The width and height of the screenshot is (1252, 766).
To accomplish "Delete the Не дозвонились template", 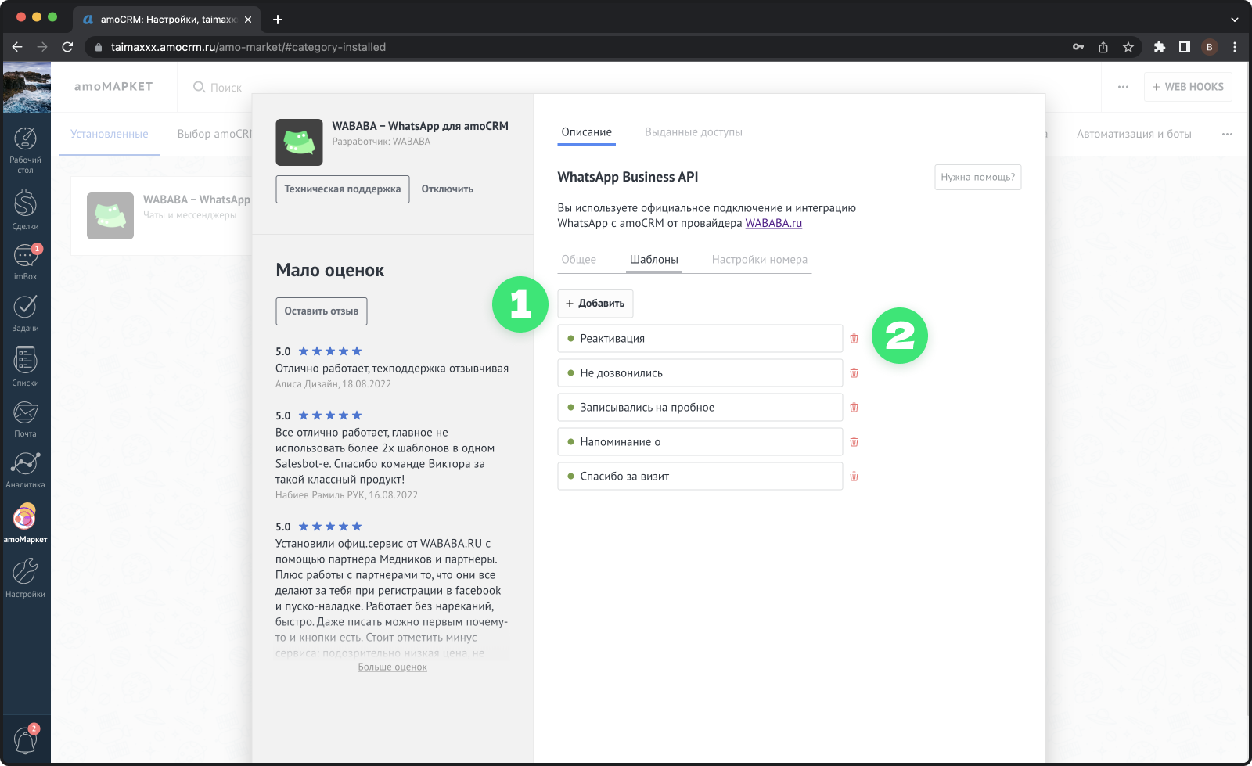I will [x=854, y=373].
